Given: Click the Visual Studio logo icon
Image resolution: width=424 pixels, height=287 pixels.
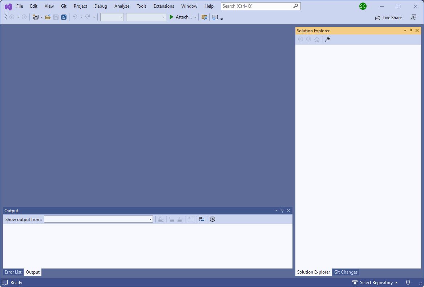Looking at the screenshot, I should (x=8, y=7).
